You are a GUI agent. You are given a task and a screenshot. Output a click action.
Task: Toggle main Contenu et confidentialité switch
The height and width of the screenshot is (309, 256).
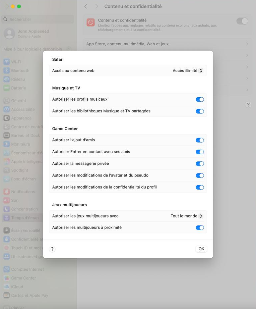click(242, 21)
